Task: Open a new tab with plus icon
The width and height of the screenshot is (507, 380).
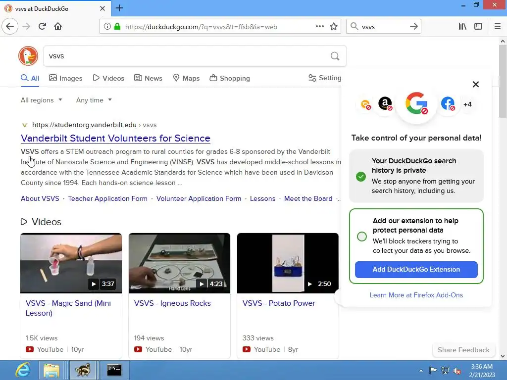Action: click(119, 8)
